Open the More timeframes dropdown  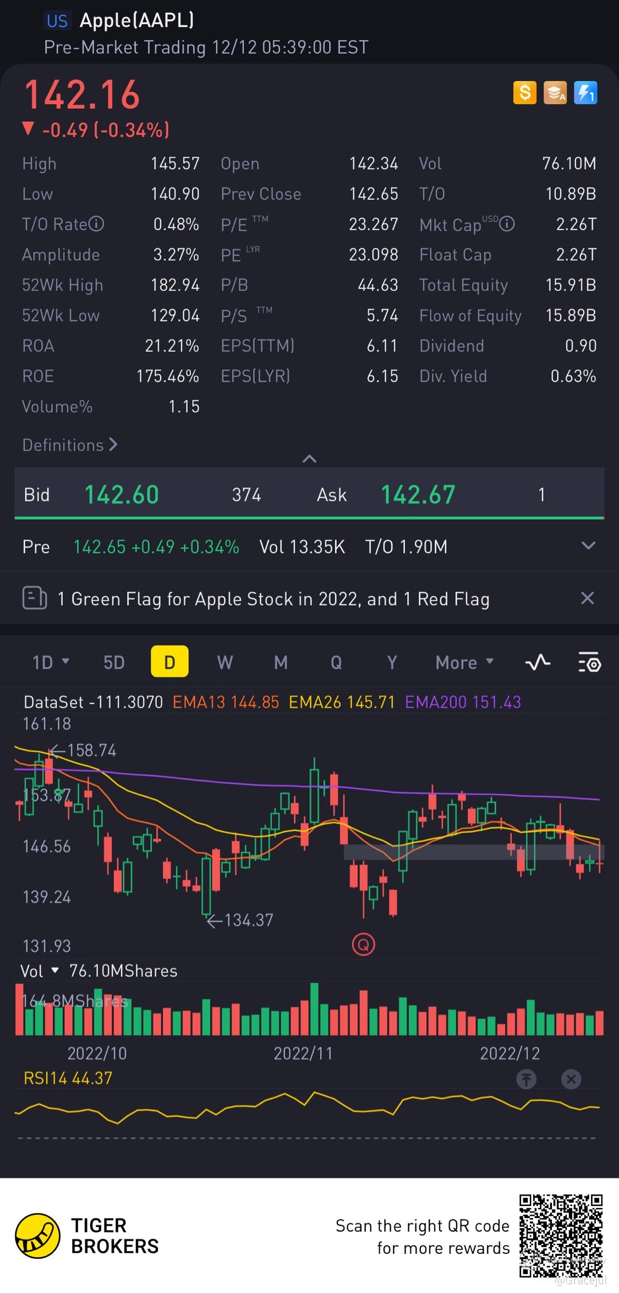[x=464, y=662]
